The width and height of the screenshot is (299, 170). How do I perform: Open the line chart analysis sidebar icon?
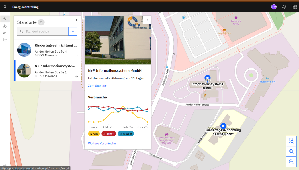(5, 40)
